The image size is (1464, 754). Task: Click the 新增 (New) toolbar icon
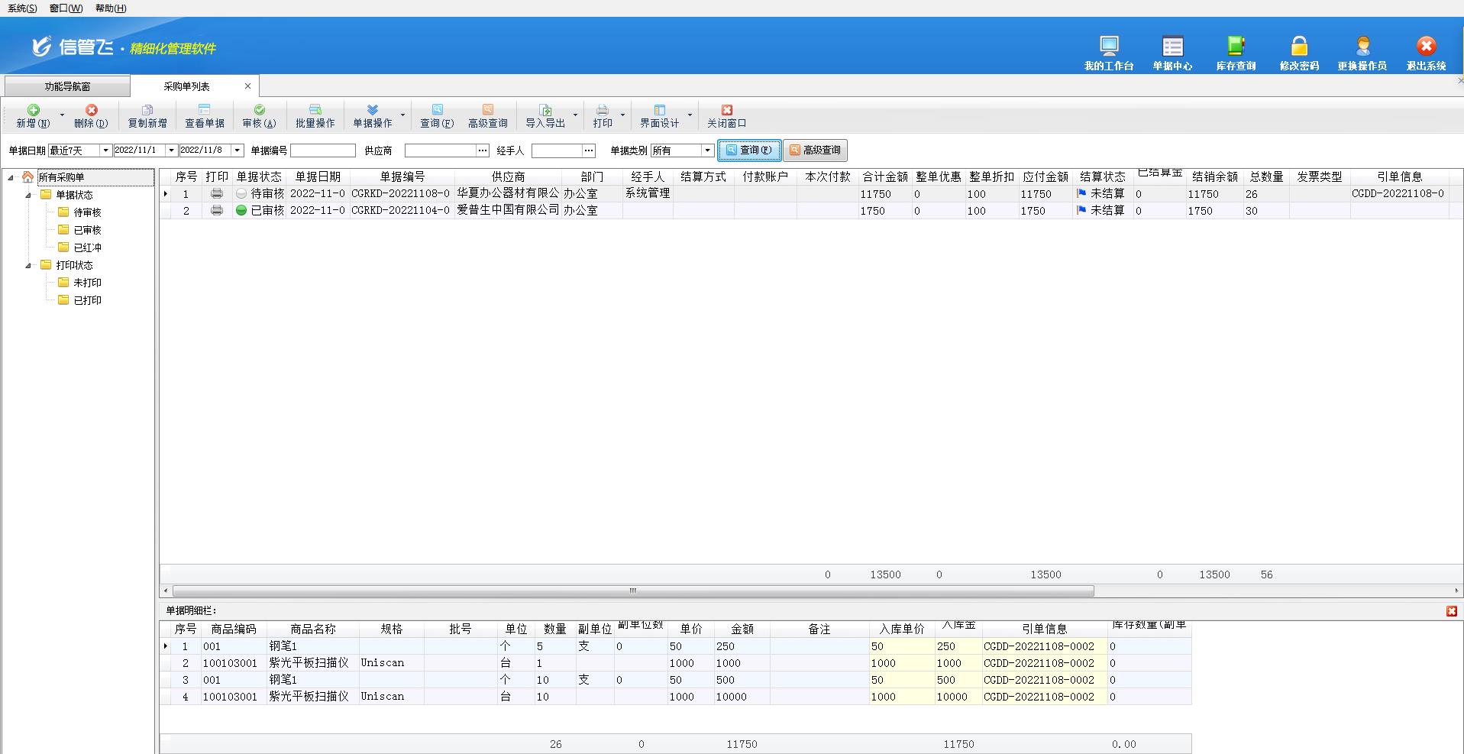[x=33, y=111]
